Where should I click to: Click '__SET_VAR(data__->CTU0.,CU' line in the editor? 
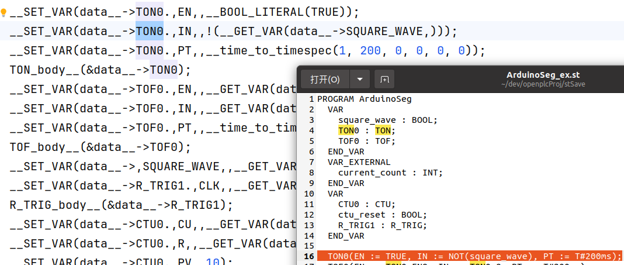(x=153, y=225)
